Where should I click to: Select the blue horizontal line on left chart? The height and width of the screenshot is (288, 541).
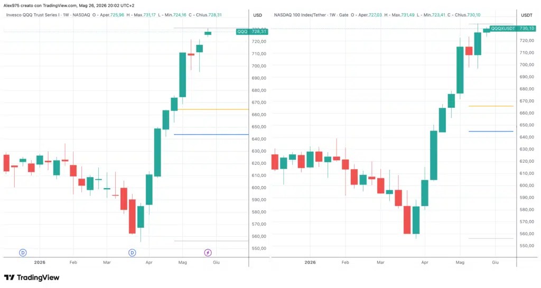211,135
